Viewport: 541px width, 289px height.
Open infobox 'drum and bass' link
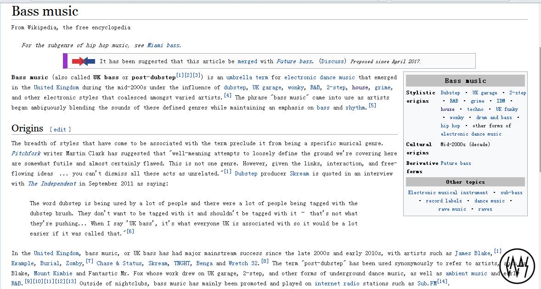494,118
